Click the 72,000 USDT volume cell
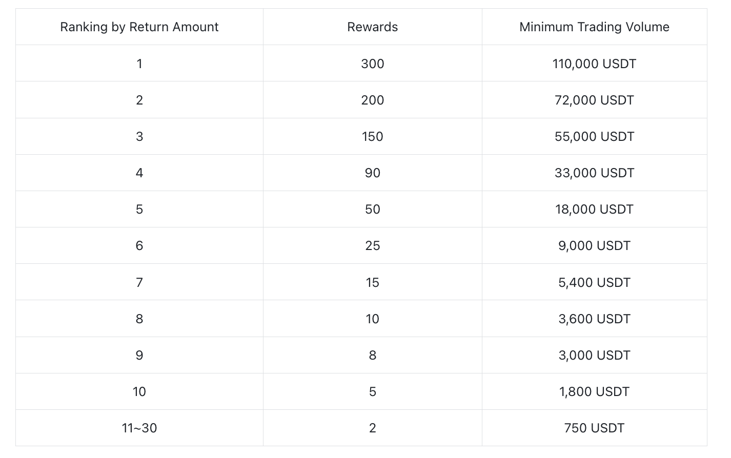This screenshot has width=731, height=458. (594, 100)
